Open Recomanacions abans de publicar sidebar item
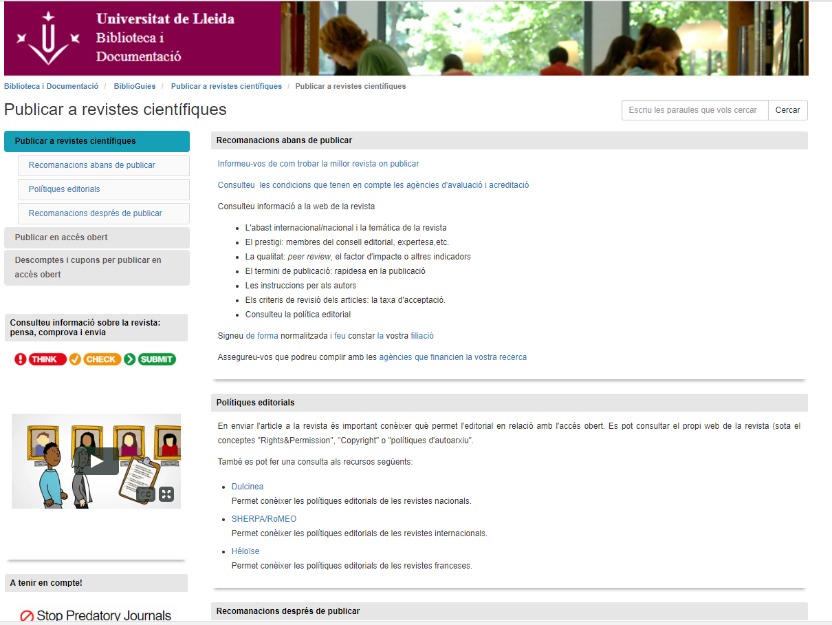 point(103,165)
